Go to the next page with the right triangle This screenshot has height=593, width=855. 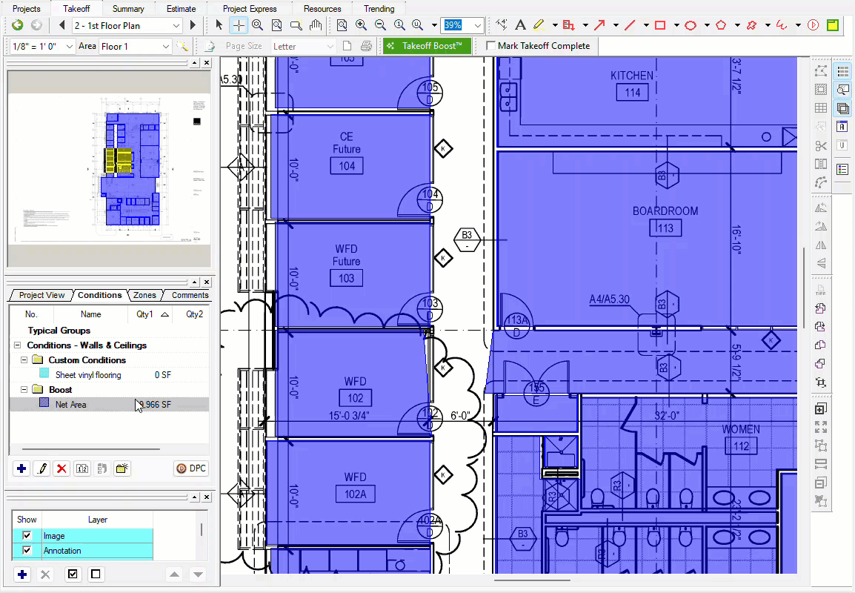tap(193, 25)
